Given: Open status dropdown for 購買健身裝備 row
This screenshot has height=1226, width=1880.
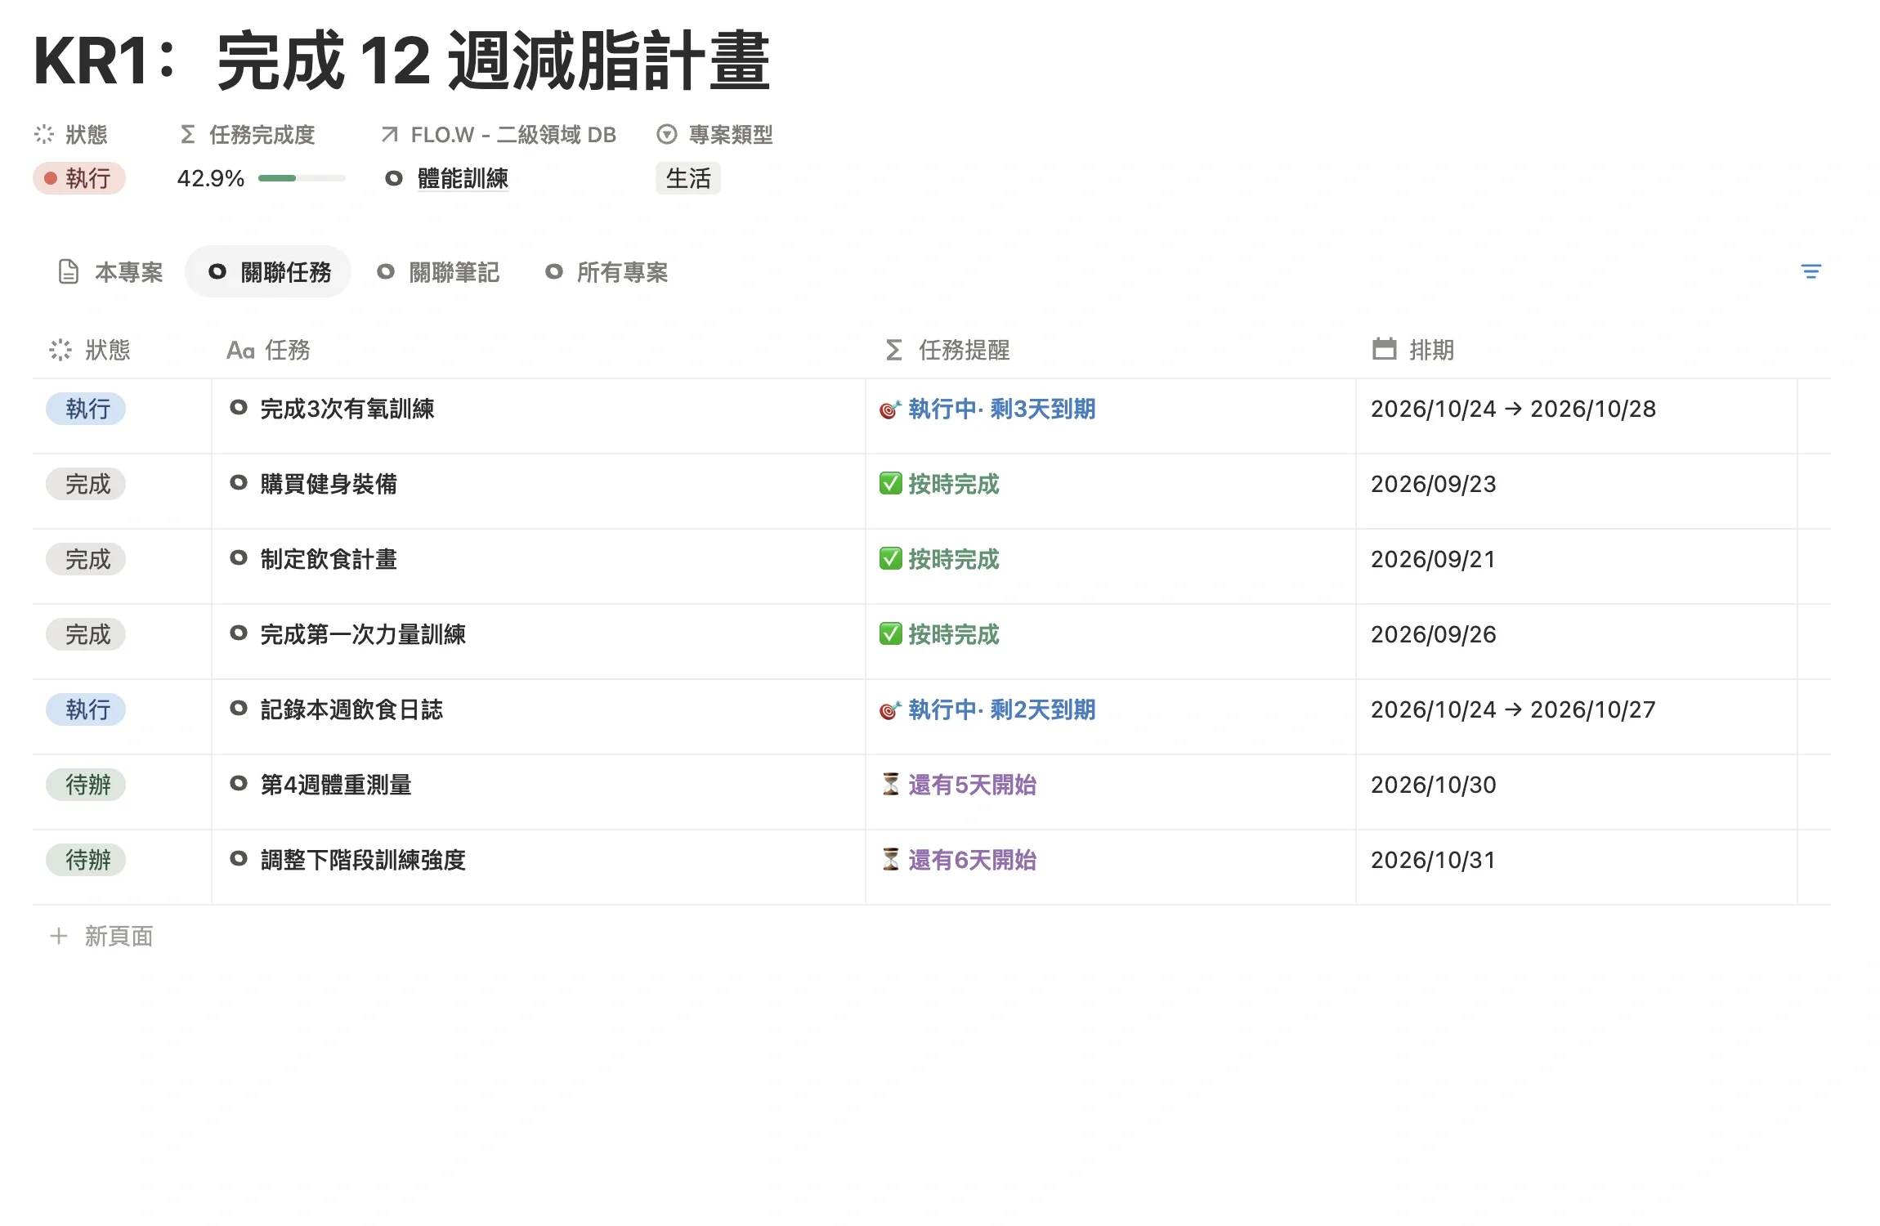Looking at the screenshot, I should 86,484.
